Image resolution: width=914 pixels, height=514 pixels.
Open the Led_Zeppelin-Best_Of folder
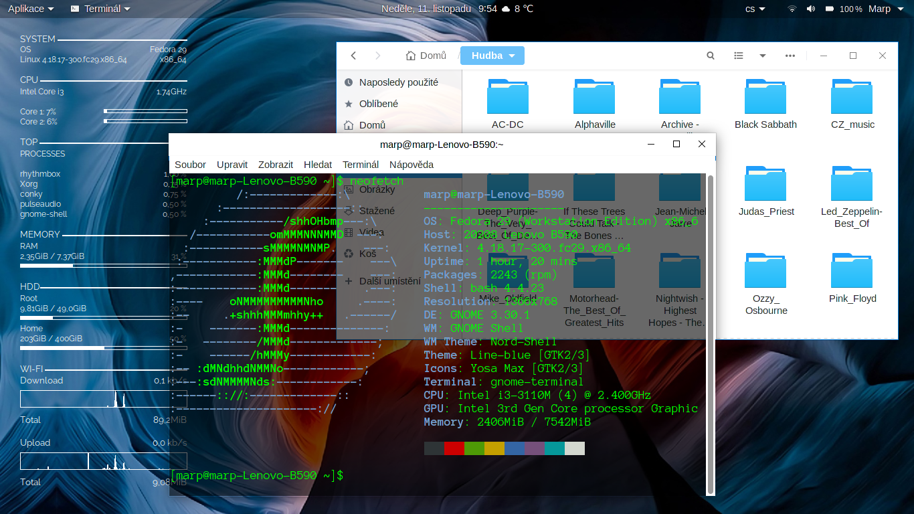coord(852,197)
